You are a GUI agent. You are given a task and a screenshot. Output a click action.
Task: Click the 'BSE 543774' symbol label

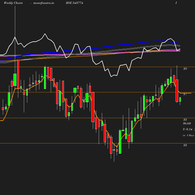coord(74,3)
